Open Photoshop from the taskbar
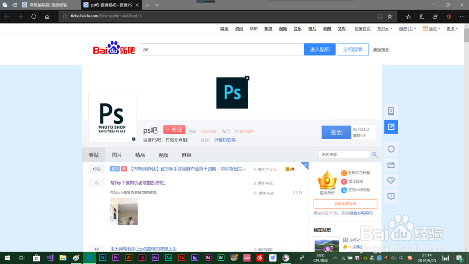This screenshot has height=264, width=469. [x=103, y=258]
